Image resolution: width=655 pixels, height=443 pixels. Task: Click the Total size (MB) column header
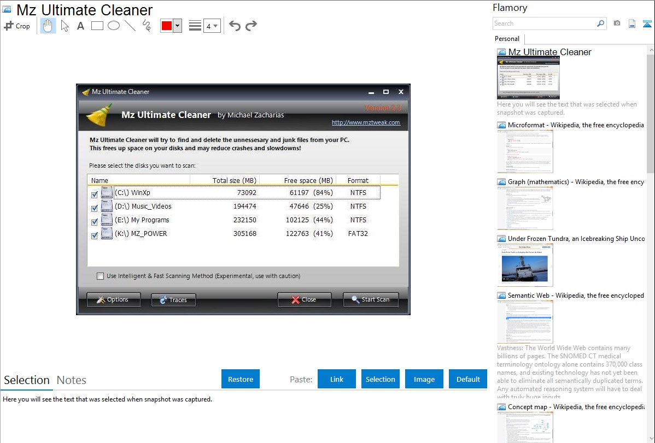[x=225, y=180]
